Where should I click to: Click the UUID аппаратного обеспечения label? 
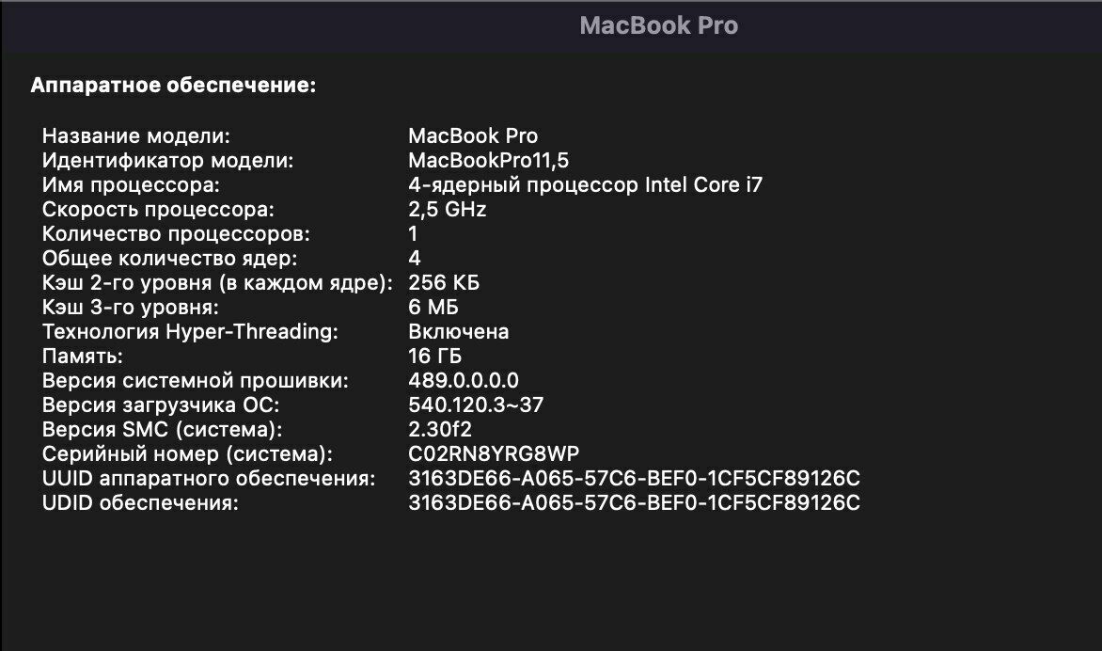[x=209, y=479]
